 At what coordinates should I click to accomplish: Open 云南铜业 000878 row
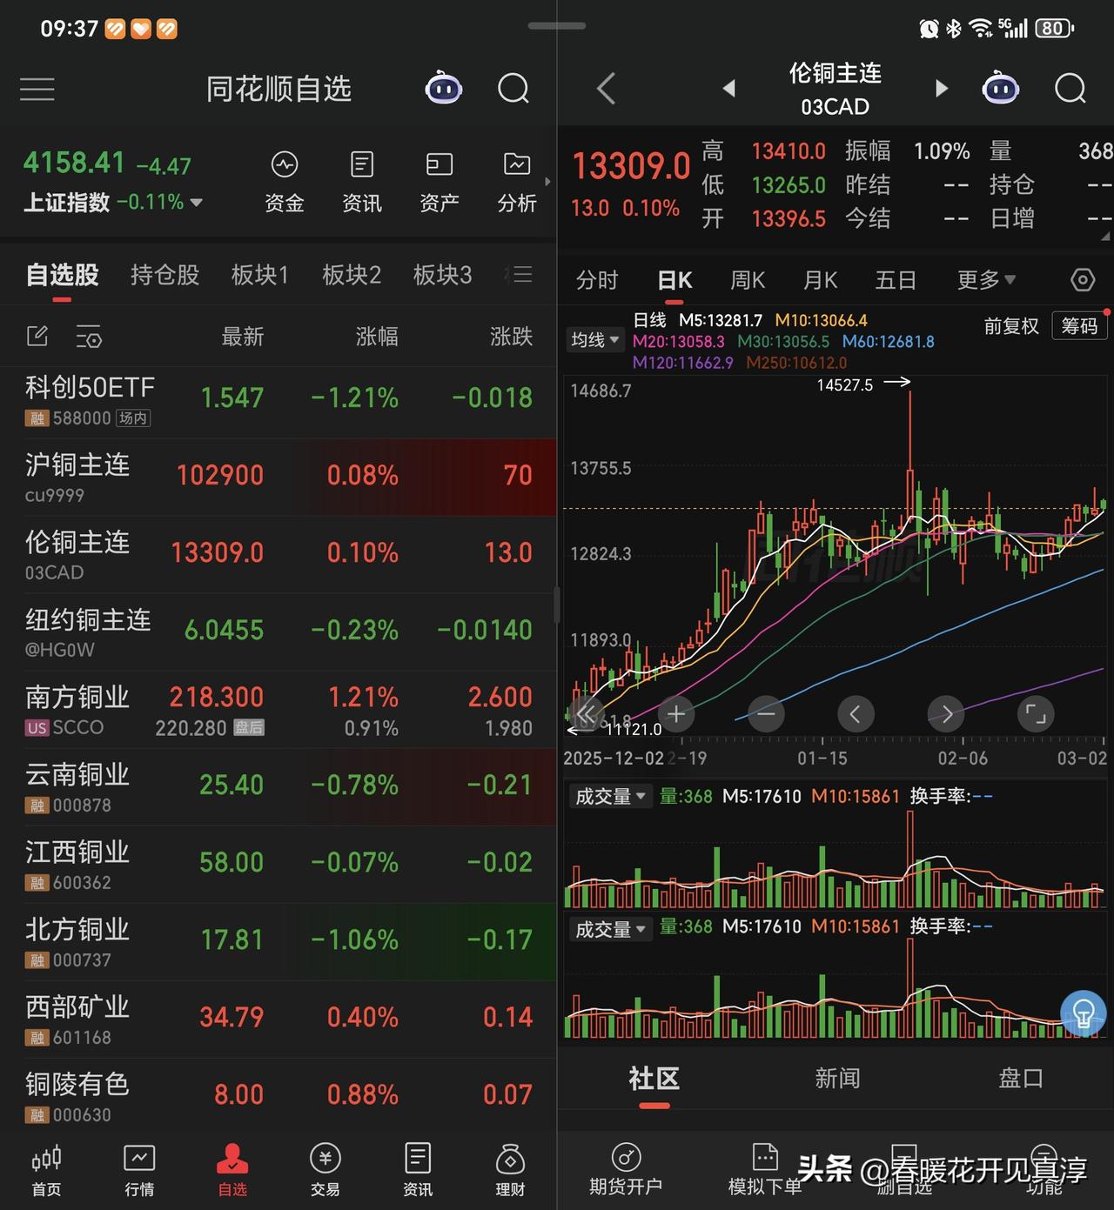[278, 787]
